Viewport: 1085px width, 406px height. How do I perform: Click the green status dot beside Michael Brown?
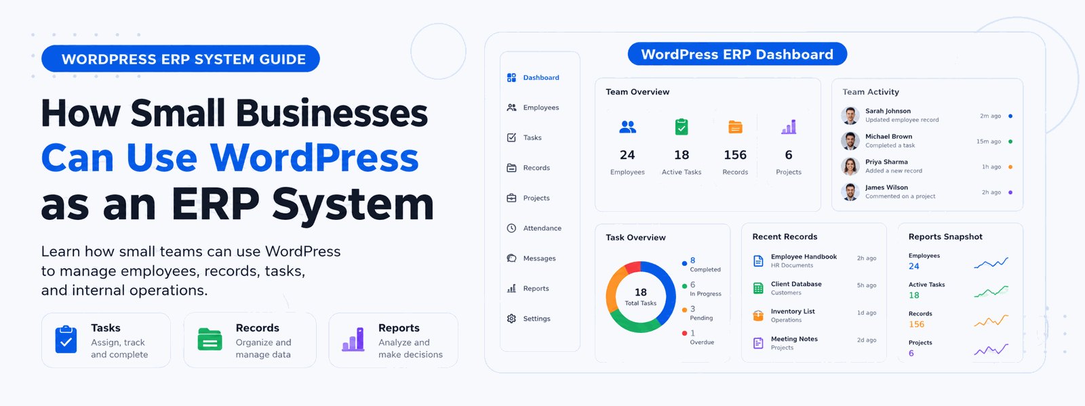[x=1010, y=141]
